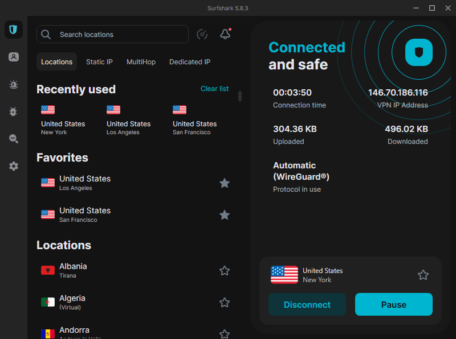
Task: Click US flag in connected location card
Action: [284, 275]
